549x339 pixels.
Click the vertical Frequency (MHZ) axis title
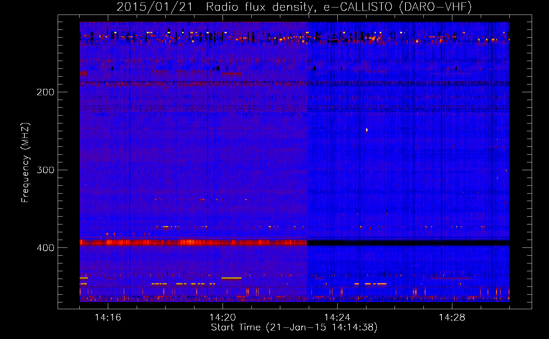pos(25,163)
